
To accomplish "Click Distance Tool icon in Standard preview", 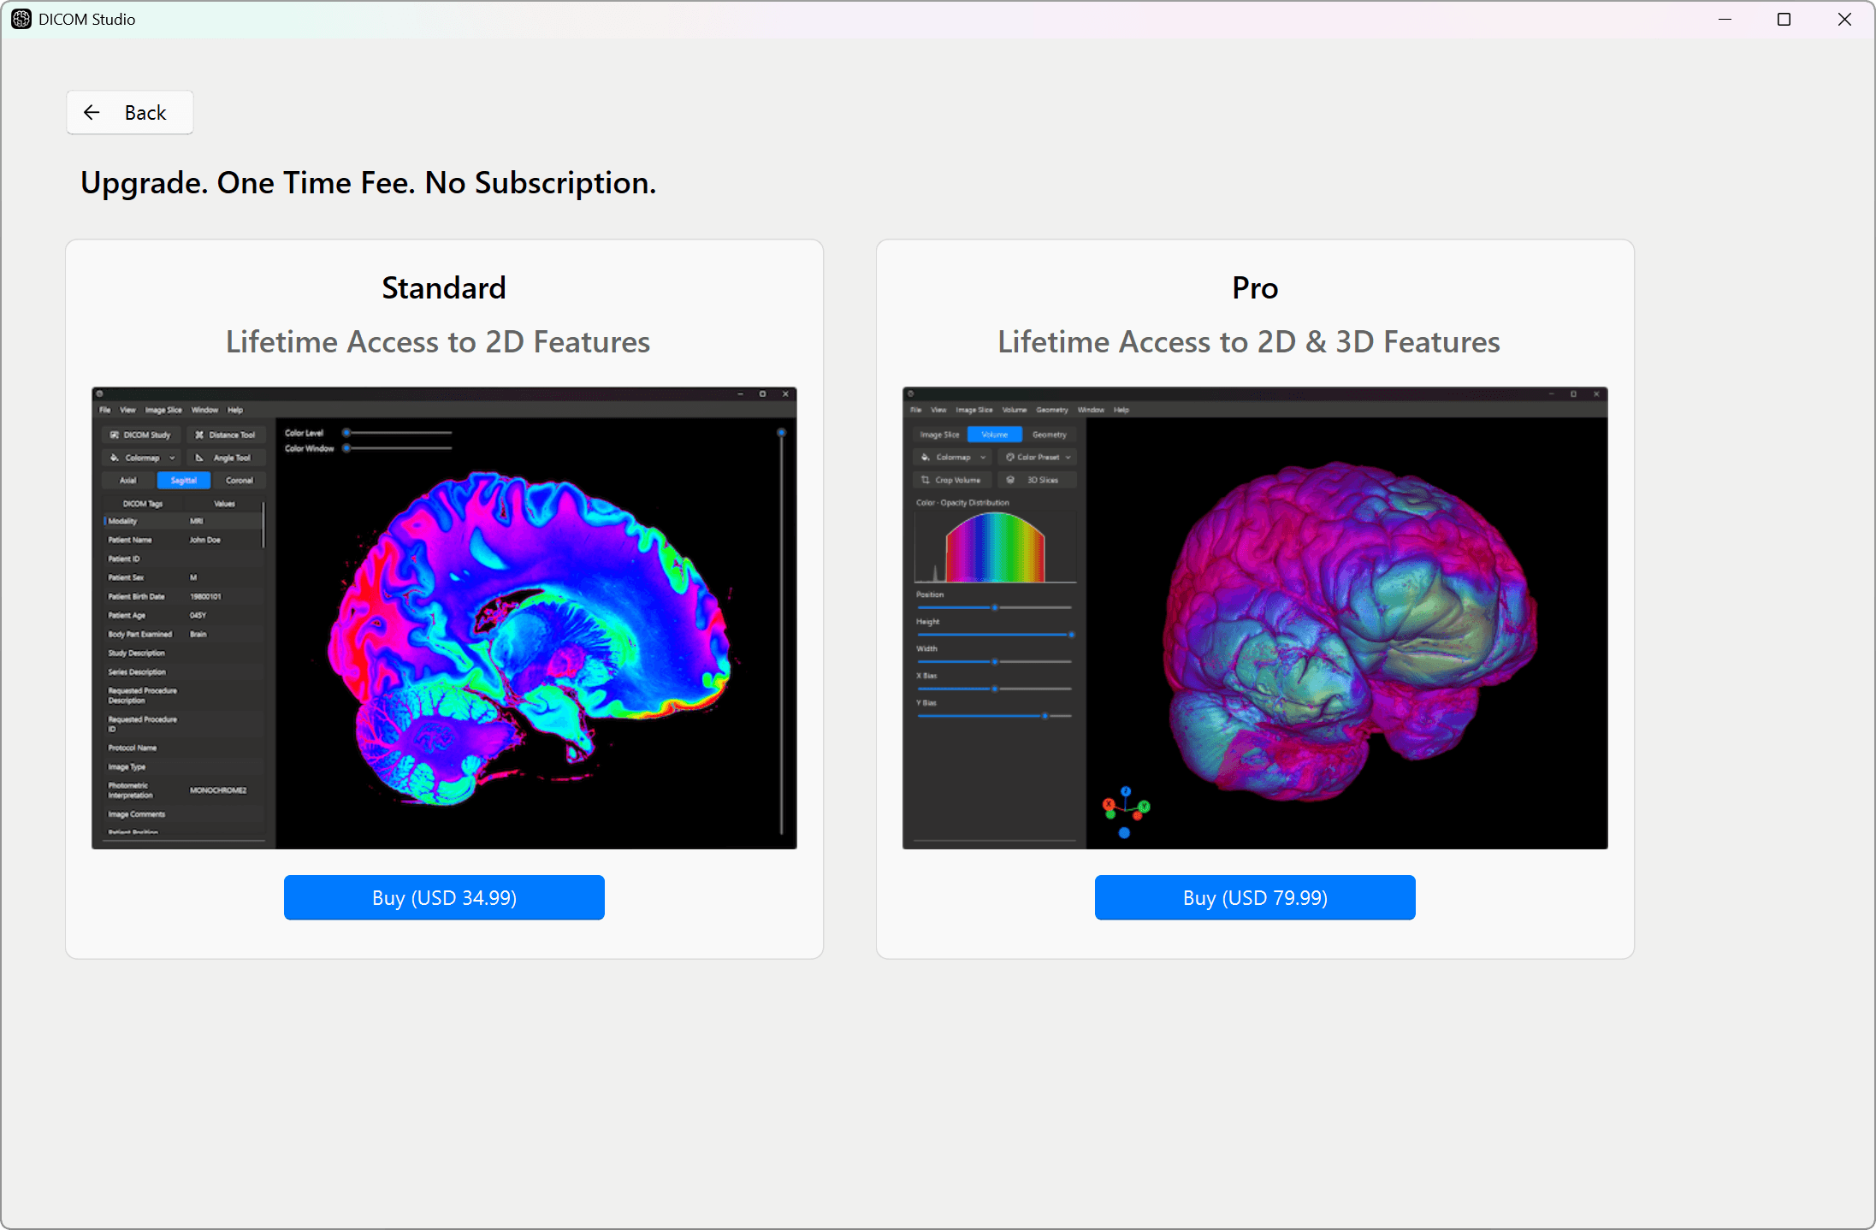I will [199, 435].
